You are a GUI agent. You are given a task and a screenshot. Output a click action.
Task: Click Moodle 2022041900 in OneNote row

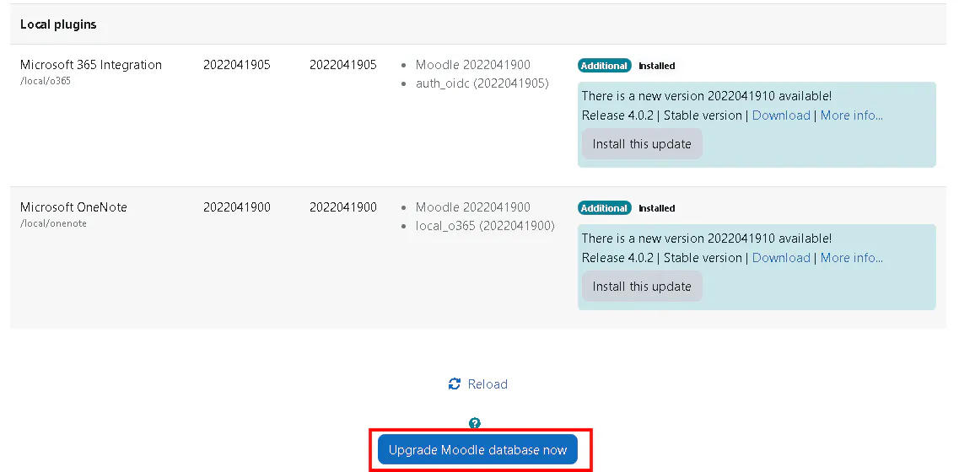point(473,206)
